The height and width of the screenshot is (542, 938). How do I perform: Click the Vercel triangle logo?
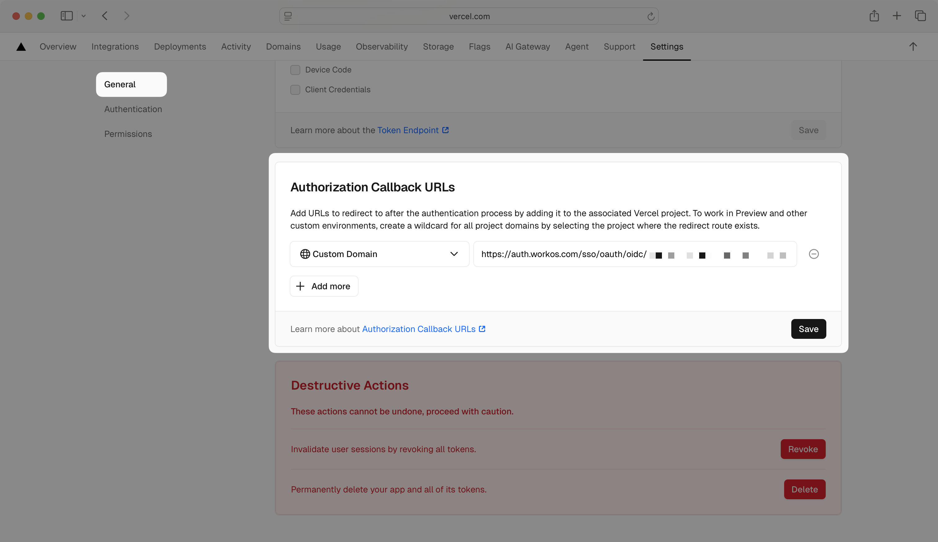click(x=21, y=46)
